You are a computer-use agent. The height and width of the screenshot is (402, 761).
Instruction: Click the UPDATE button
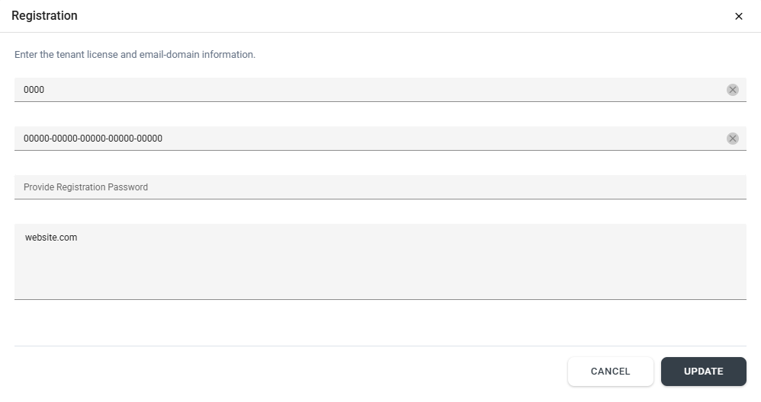(703, 372)
